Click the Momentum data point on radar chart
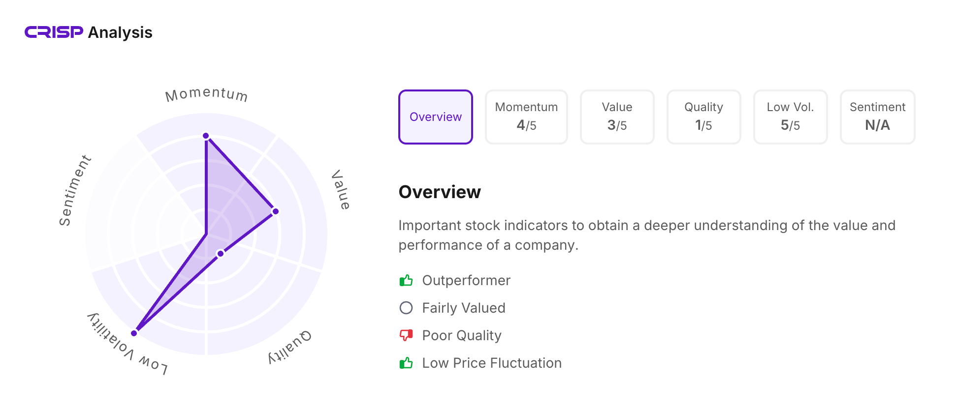Screen dimensions: 958x410 (x=206, y=136)
